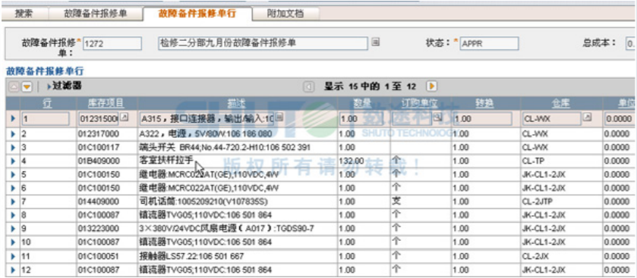Screen dimensions: 637x278
Task: Click item code 01C100051
Action: pos(98,256)
